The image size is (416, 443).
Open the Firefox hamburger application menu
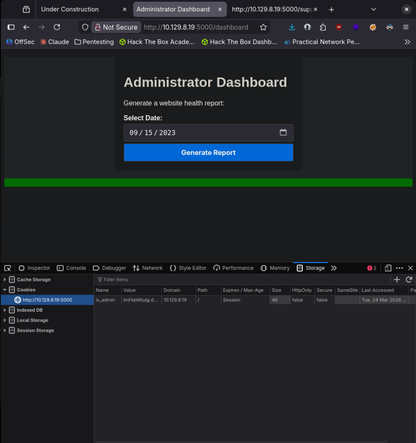[406, 27]
